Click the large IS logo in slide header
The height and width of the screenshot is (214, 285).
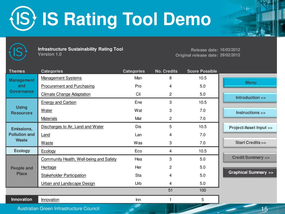pos(23,18)
